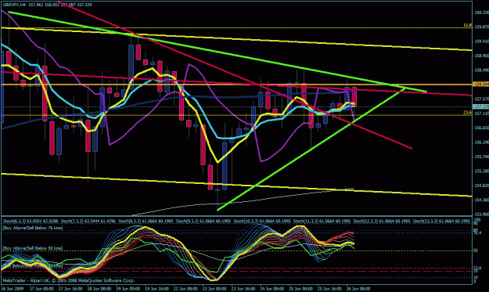Click the Buy Above/Sell Below 50 Line text
The image size is (489, 292).
point(32,248)
